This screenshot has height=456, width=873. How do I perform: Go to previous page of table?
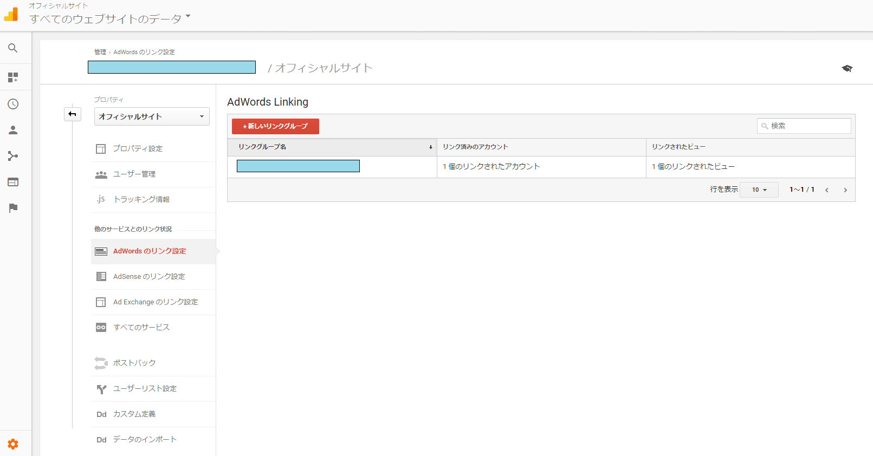(x=827, y=190)
